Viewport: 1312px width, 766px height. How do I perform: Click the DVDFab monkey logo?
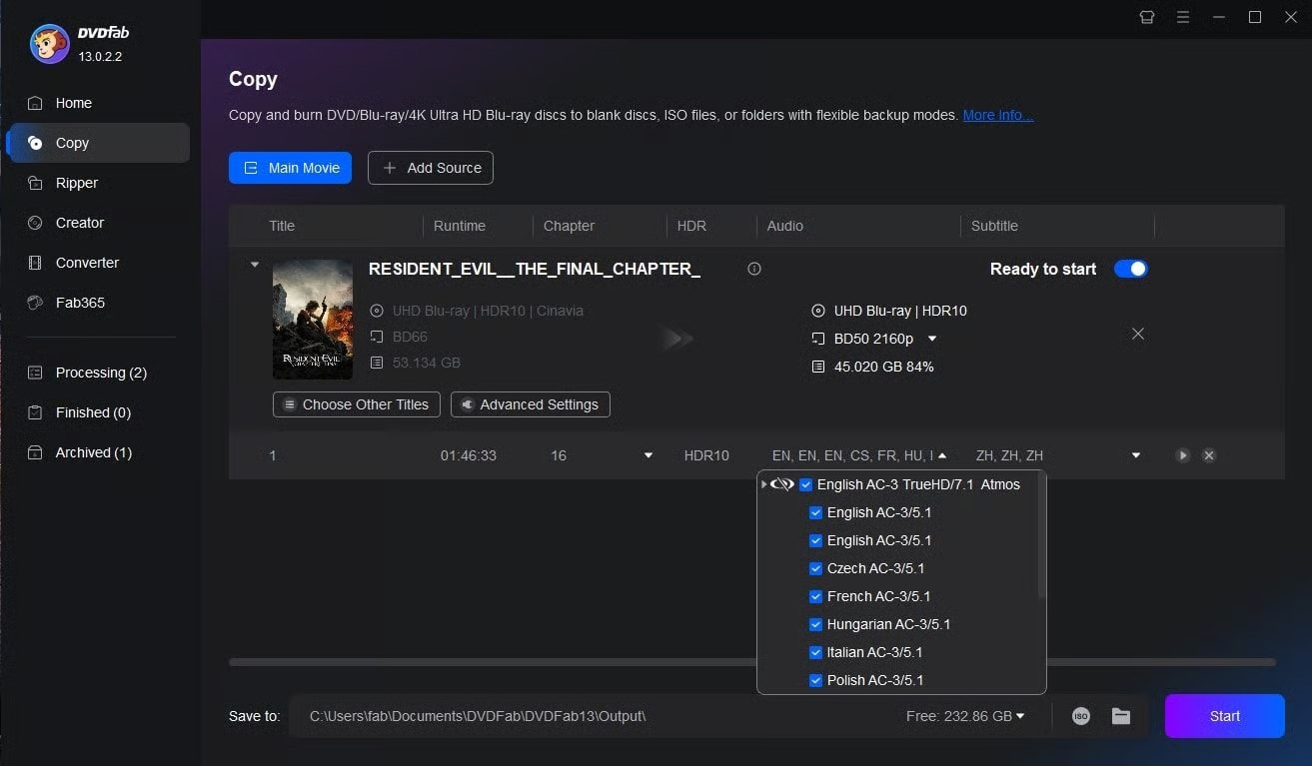(x=49, y=43)
